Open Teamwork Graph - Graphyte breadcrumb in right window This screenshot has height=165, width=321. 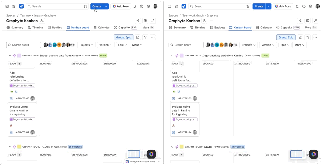[200, 15]
